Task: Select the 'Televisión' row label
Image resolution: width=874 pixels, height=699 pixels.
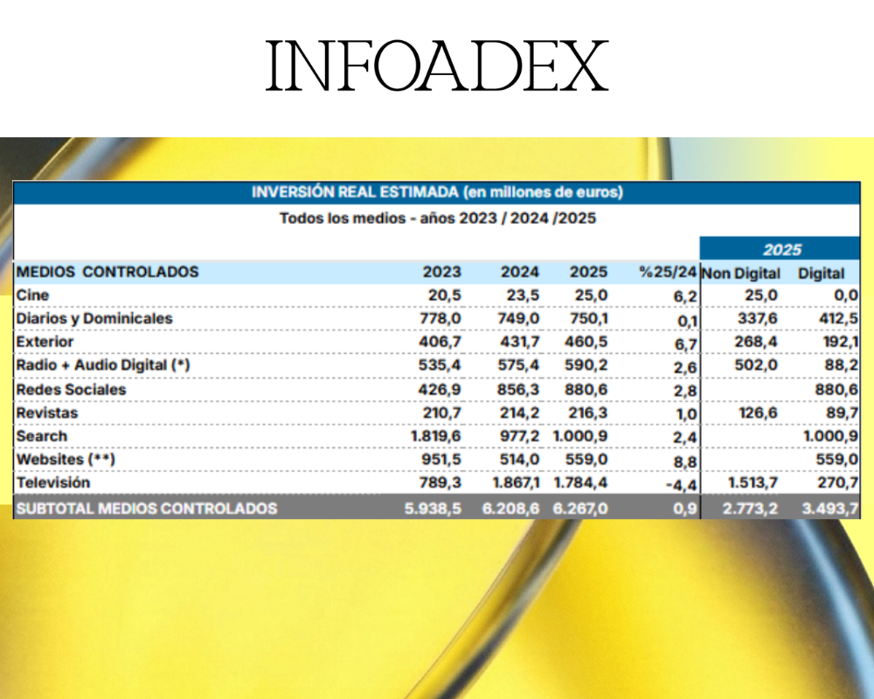Action: (53, 482)
